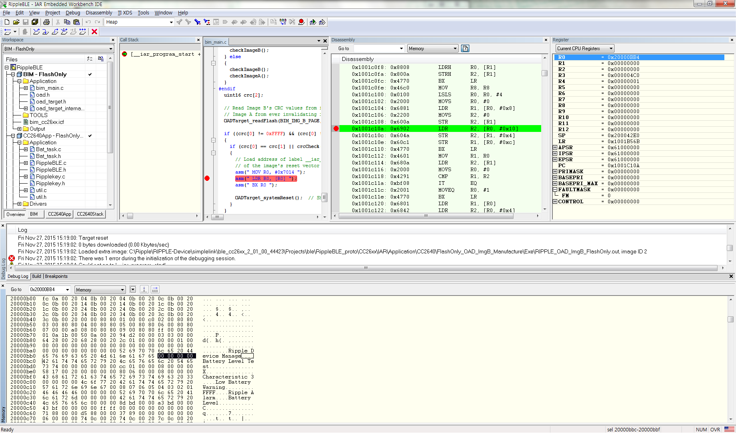Step Out of the current function
This screenshot has height=433, width=736.
click(55, 32)
